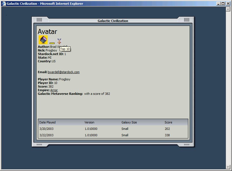The height and width of the screenshot is (171, 232).
Task: Click the version cell in the 3/20/2003 row
Action: [x=91, y=129]
